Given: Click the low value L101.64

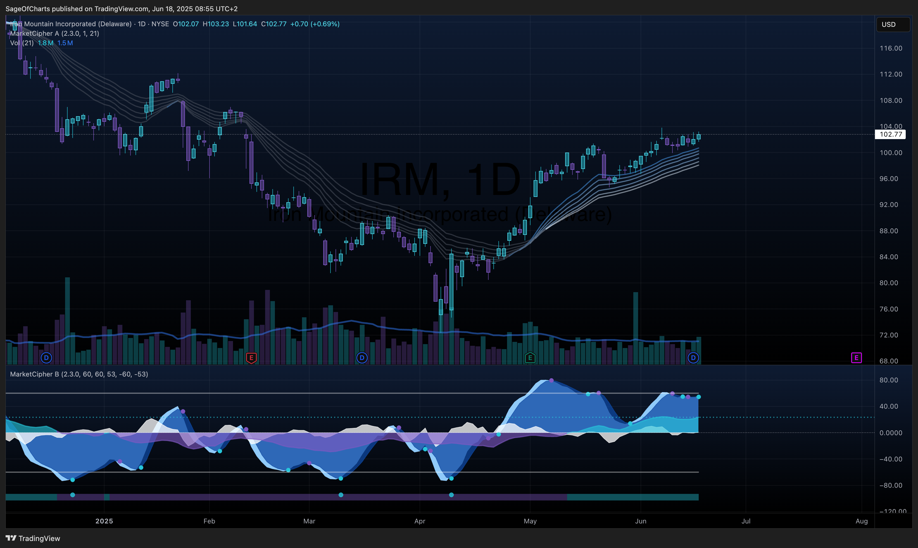Looking at the screenshot, I should [245, 24].
